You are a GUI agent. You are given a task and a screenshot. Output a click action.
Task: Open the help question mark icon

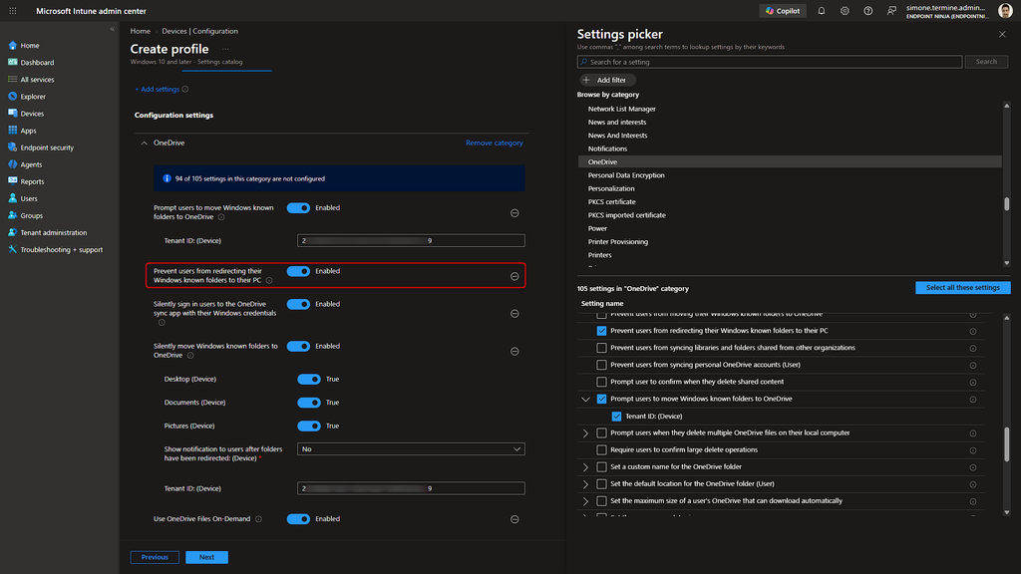coord(868,11)
